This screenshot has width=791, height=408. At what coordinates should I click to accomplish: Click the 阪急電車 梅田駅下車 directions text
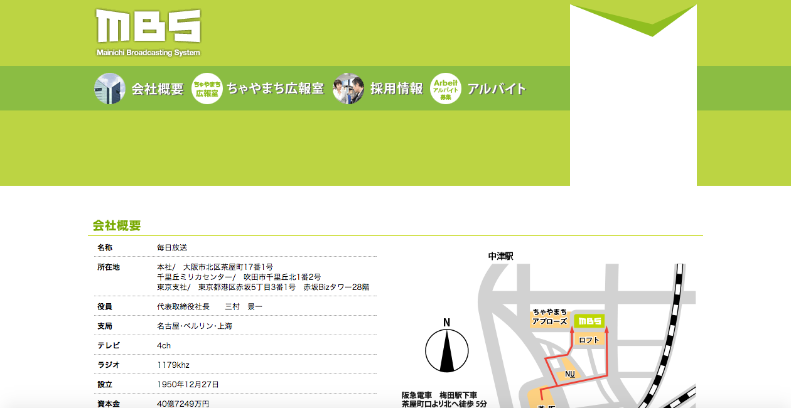(439, 395)
